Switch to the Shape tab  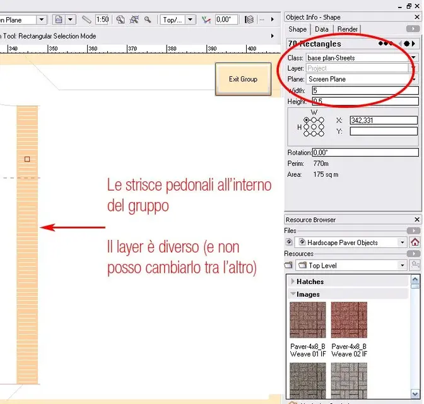pos(297,29)
